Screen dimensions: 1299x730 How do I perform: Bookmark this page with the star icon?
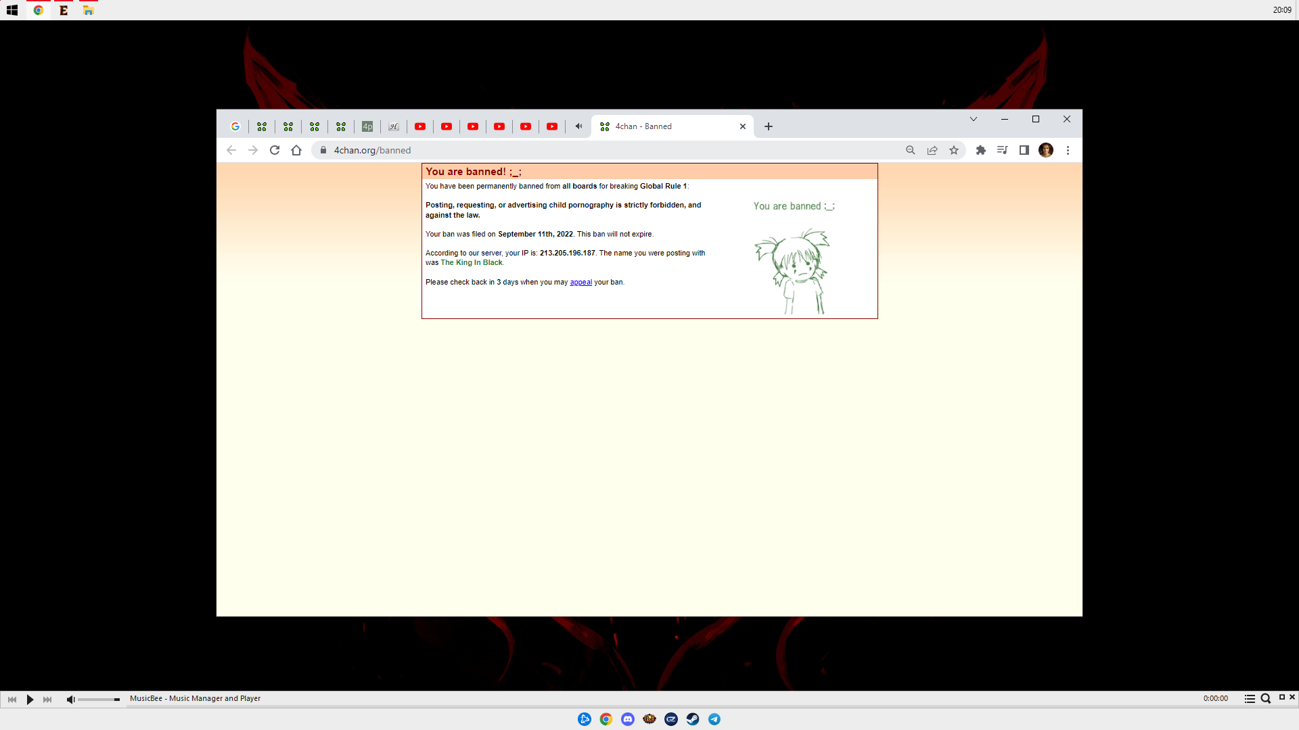click(x=954, y=150)
